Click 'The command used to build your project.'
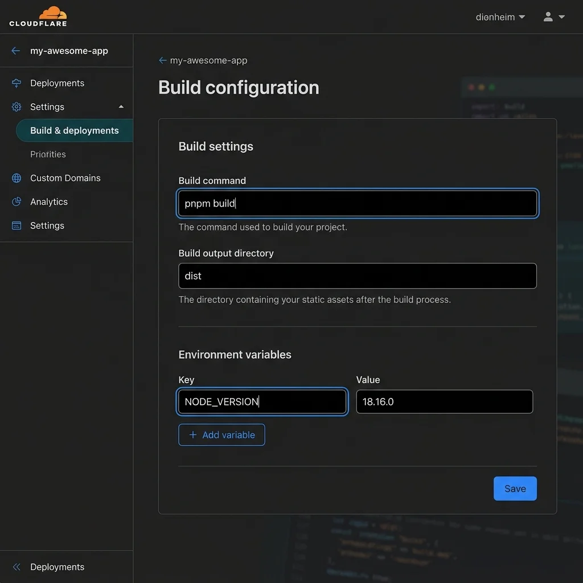Image resolution: width=583 pixels, height=583 pixels. tap(263, 227)
